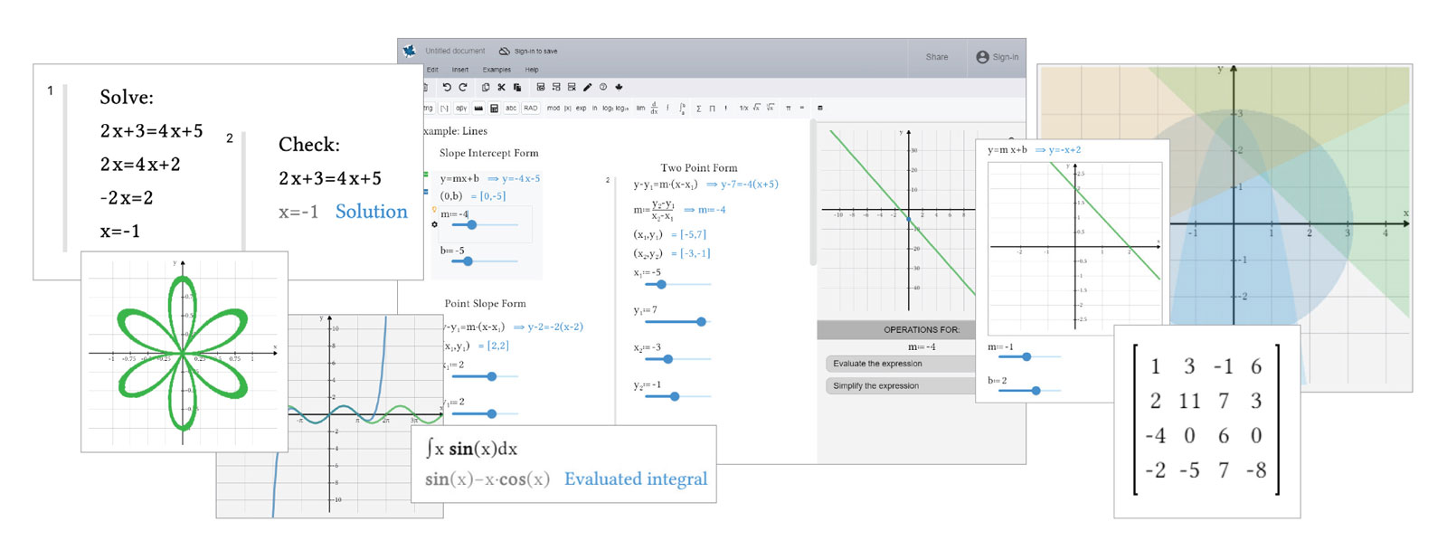Screen dimensions: 1447x550
Task: Click the Undo arrow icon
Action: (447, 88)
